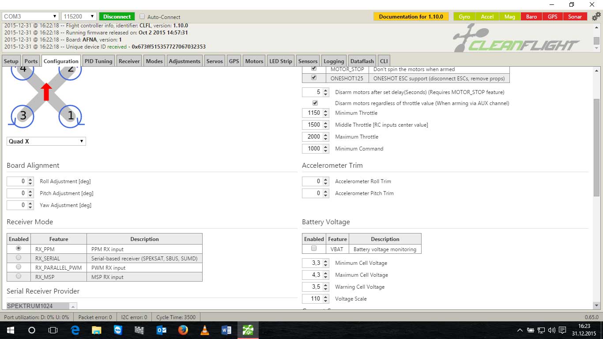603x339 pixels.
Task: Launch VLC media player from taskbar
Action: 204,330
